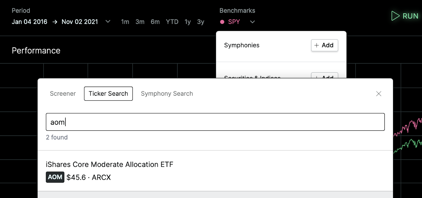
Task: Choose the 3y period shortcut
Action: coord(201,22)
